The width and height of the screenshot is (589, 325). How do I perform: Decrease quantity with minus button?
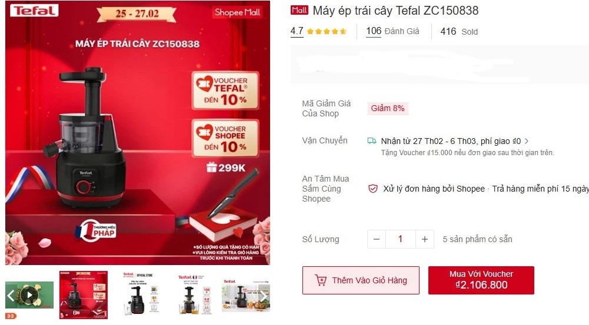pyautogui.click(x=377, y=239)
